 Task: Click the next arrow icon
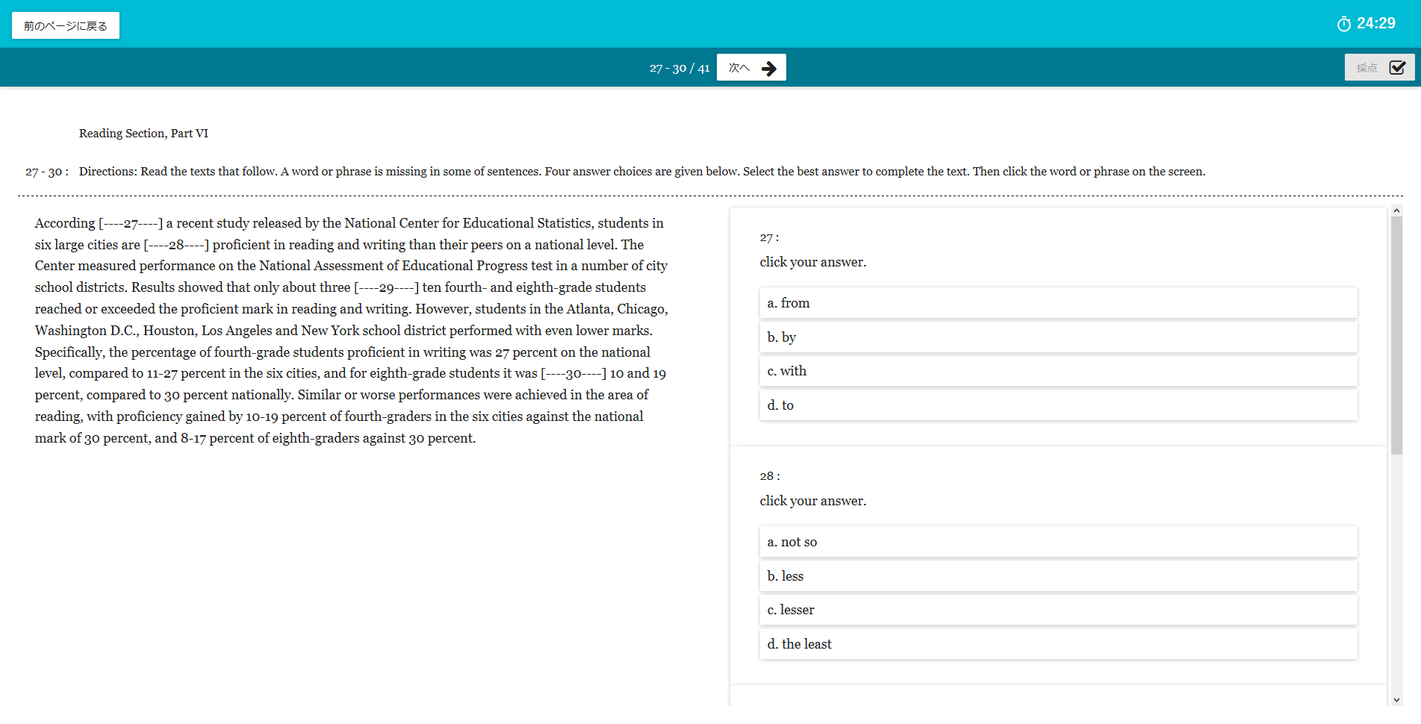click(x=769, y=69)
